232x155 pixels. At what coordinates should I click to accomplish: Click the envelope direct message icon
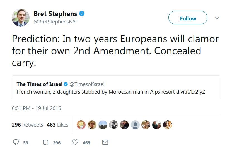(105, 142)
